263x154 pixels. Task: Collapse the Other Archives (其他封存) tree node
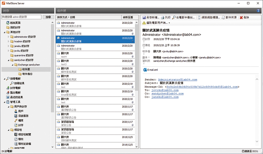tap(4, 32)
